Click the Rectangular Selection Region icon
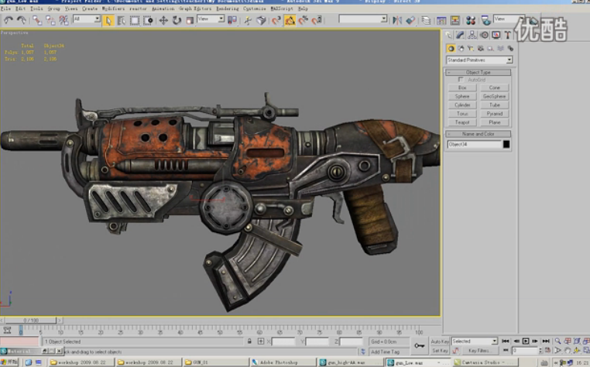The image size is (590, 367). [x=134, y=20]
